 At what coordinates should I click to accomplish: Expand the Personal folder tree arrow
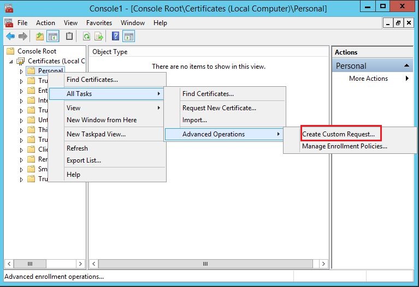(x=22, y=71)
